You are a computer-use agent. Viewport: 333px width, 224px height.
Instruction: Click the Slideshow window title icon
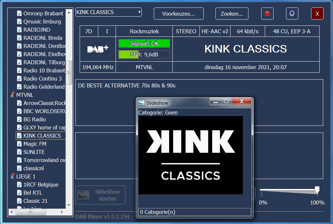click(x=141, y=103)
